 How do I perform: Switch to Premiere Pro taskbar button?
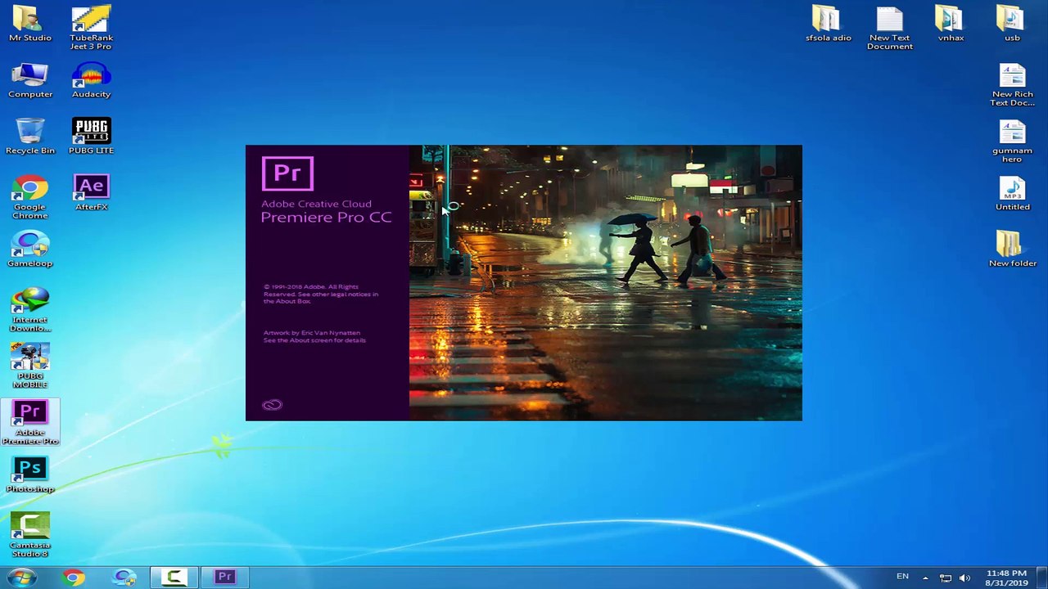click(225, 578)
